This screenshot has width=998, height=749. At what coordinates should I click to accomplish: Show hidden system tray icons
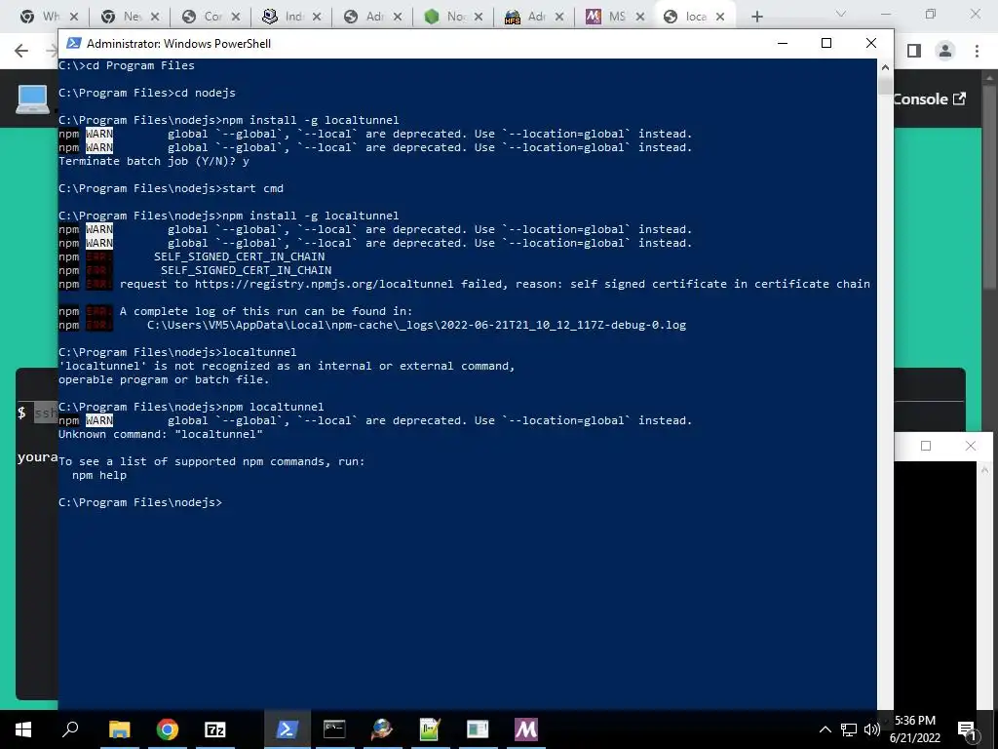tap(825, 729)
